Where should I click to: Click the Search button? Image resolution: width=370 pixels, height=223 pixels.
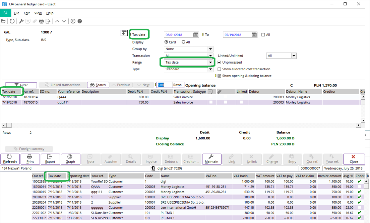[98, 85]
